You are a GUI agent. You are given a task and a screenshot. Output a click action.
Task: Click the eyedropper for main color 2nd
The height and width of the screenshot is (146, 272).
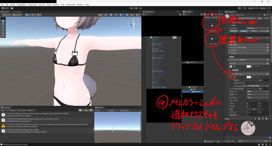click(252, 77)
